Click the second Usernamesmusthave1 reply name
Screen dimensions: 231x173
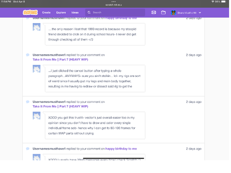click(x=49, y=55)
